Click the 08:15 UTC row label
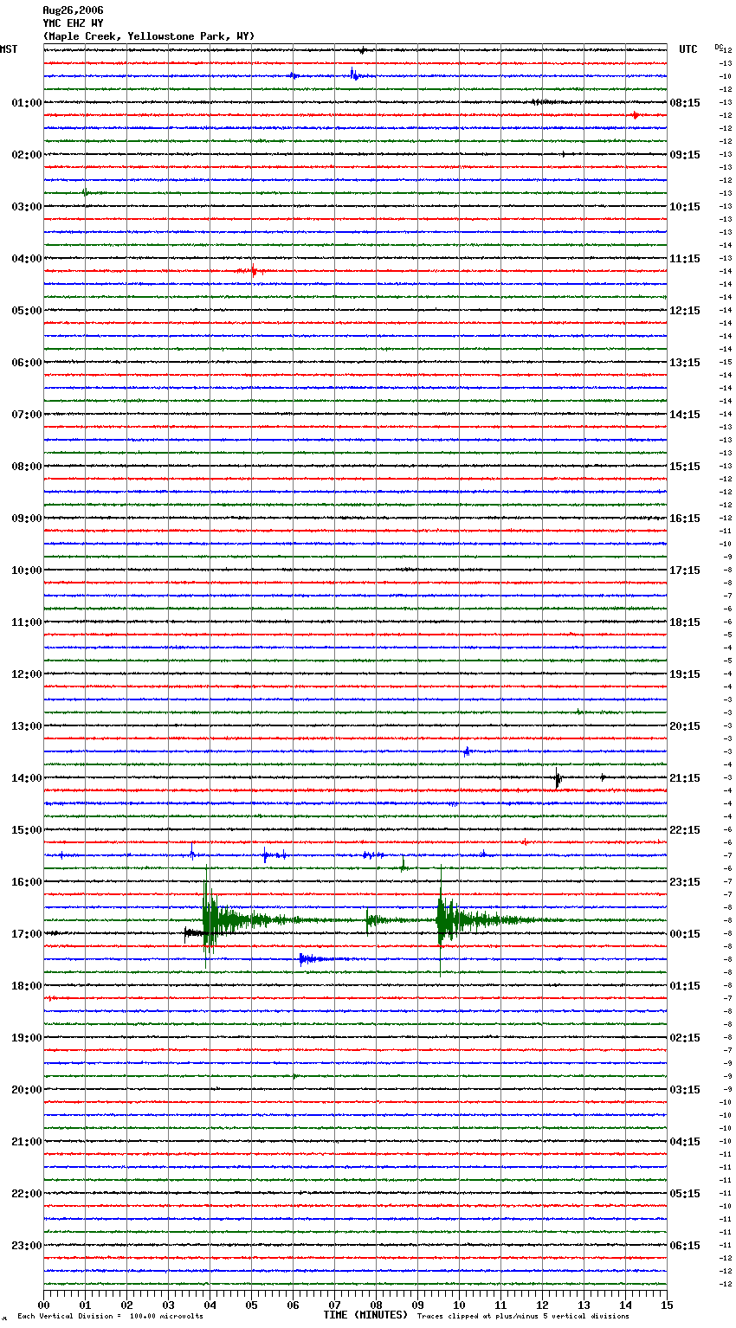The image size is (736, 1328). click(685, 103)
